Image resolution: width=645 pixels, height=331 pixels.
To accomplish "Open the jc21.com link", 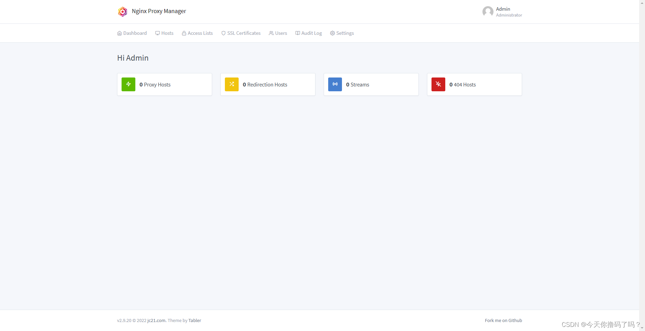I will pos(156,320).
